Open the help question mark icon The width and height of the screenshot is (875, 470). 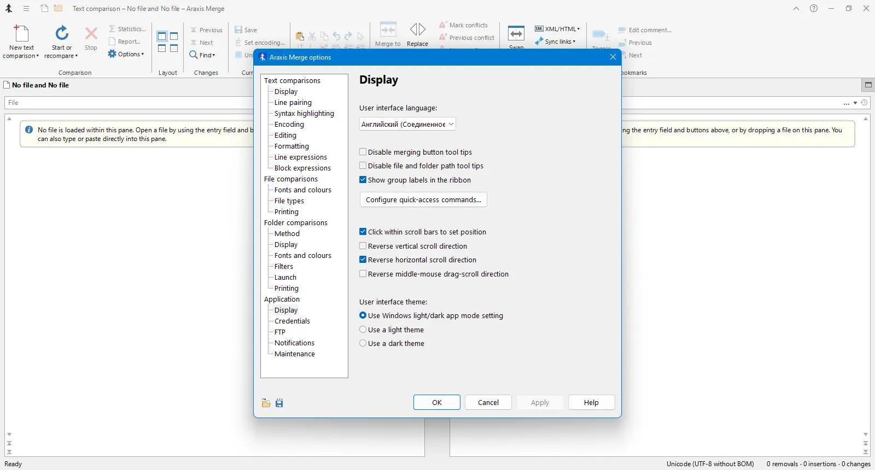(814, 8)
